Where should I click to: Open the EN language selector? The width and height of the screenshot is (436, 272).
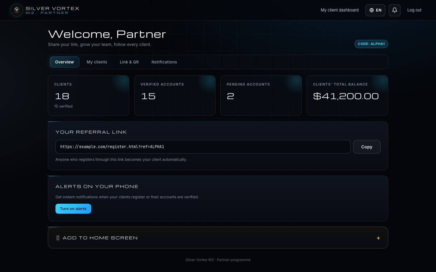coord(375,10)
